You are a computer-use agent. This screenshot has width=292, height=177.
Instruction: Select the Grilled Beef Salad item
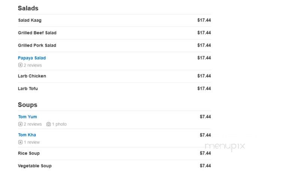click(114, 33)
